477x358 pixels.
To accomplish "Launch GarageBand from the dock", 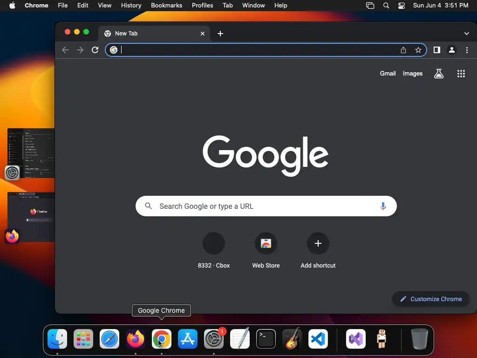I will tap(292, 339).
